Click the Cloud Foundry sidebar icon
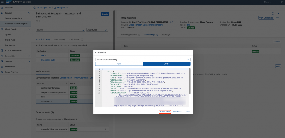Screen dimensions: 285x138 (x=2, y=29)
